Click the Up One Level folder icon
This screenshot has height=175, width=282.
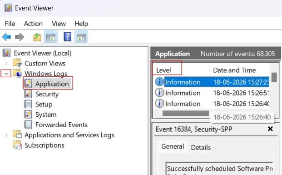[37, 37]
